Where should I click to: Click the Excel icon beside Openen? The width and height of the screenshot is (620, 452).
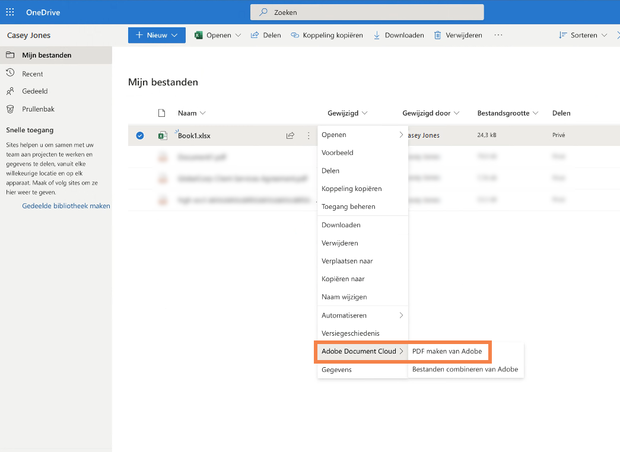(x=199, y=35)
